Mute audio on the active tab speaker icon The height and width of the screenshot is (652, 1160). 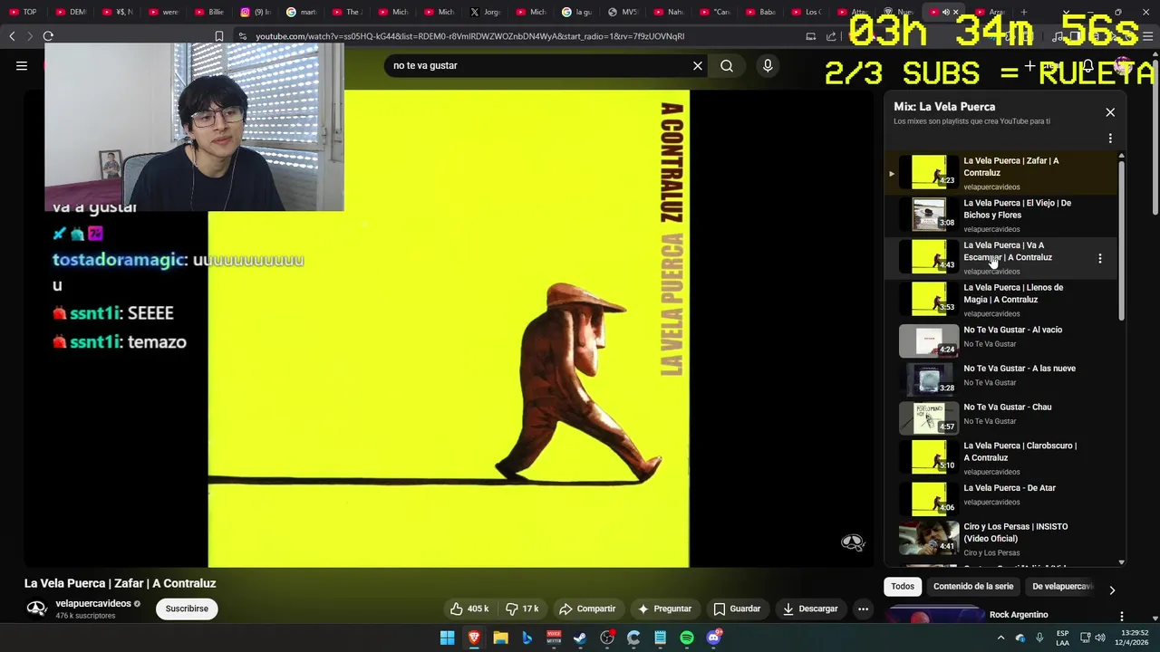tap(945, 12)
